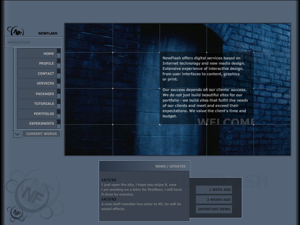Open IMPORTANT NEWS
300x225 pixels.
click(214, 209)
